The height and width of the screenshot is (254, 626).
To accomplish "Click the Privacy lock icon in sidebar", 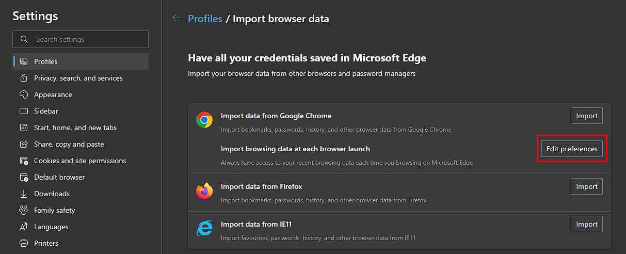I will coord(23,78).
